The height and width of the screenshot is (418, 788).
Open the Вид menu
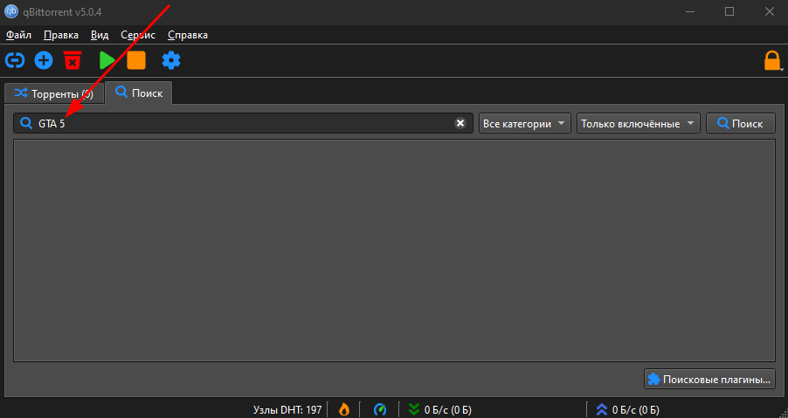[x=100, y=35]
